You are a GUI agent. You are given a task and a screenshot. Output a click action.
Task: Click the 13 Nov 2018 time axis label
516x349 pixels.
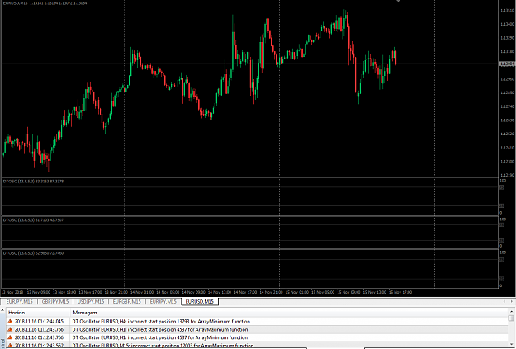pyautogui.click(x=12, y=292)
